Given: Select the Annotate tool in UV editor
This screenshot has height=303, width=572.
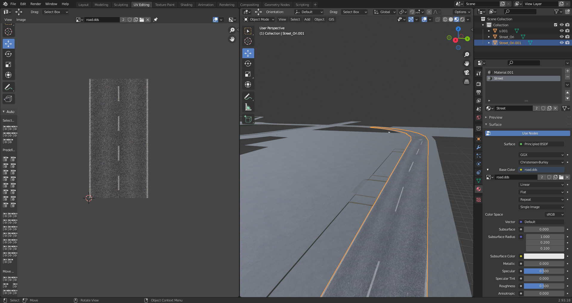Looking at the screenshot, I should click(x=8, y=87).
